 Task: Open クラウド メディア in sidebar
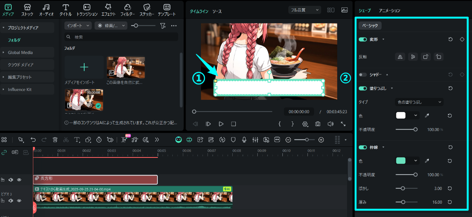tap(27, 65)
